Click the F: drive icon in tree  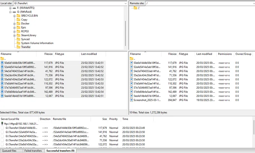click(14, 8)
